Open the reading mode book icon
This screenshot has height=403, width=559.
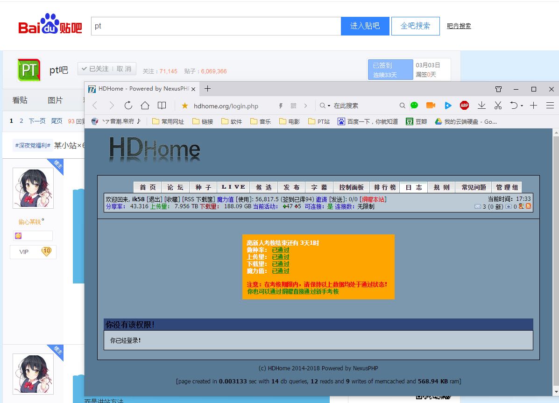click(x=162, y=106)
